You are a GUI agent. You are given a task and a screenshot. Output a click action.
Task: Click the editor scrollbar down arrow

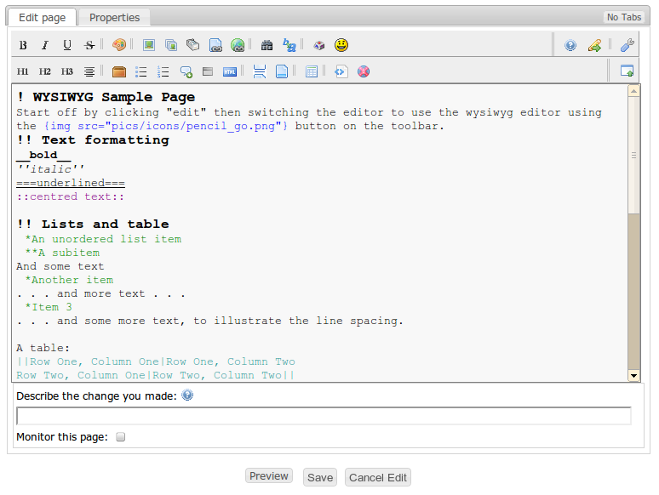(633, 375)
